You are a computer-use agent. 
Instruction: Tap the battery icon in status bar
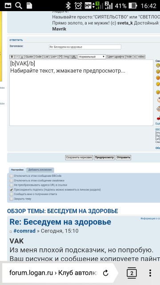point(132,6)
